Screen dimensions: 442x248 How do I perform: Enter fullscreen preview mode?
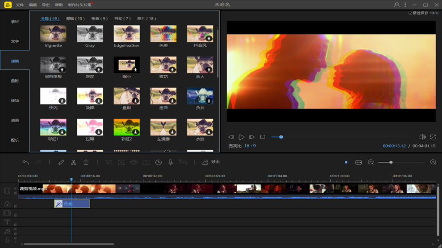[x=433, y=137]
